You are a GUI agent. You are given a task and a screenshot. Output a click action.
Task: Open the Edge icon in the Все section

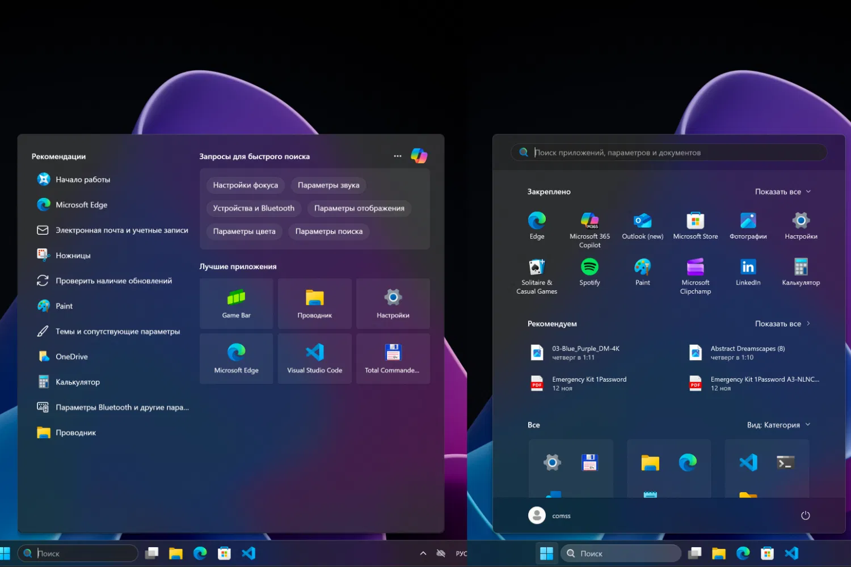tap(688, 463)
